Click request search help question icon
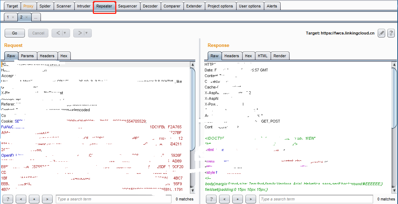The height and width of the screenshot is (204, 398). pos(8,199)
